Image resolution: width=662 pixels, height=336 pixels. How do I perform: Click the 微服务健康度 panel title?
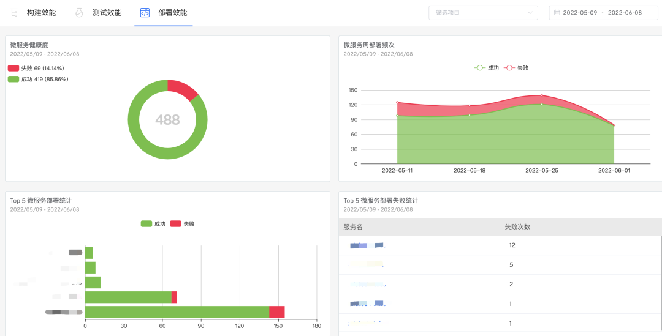coord(29,45)
